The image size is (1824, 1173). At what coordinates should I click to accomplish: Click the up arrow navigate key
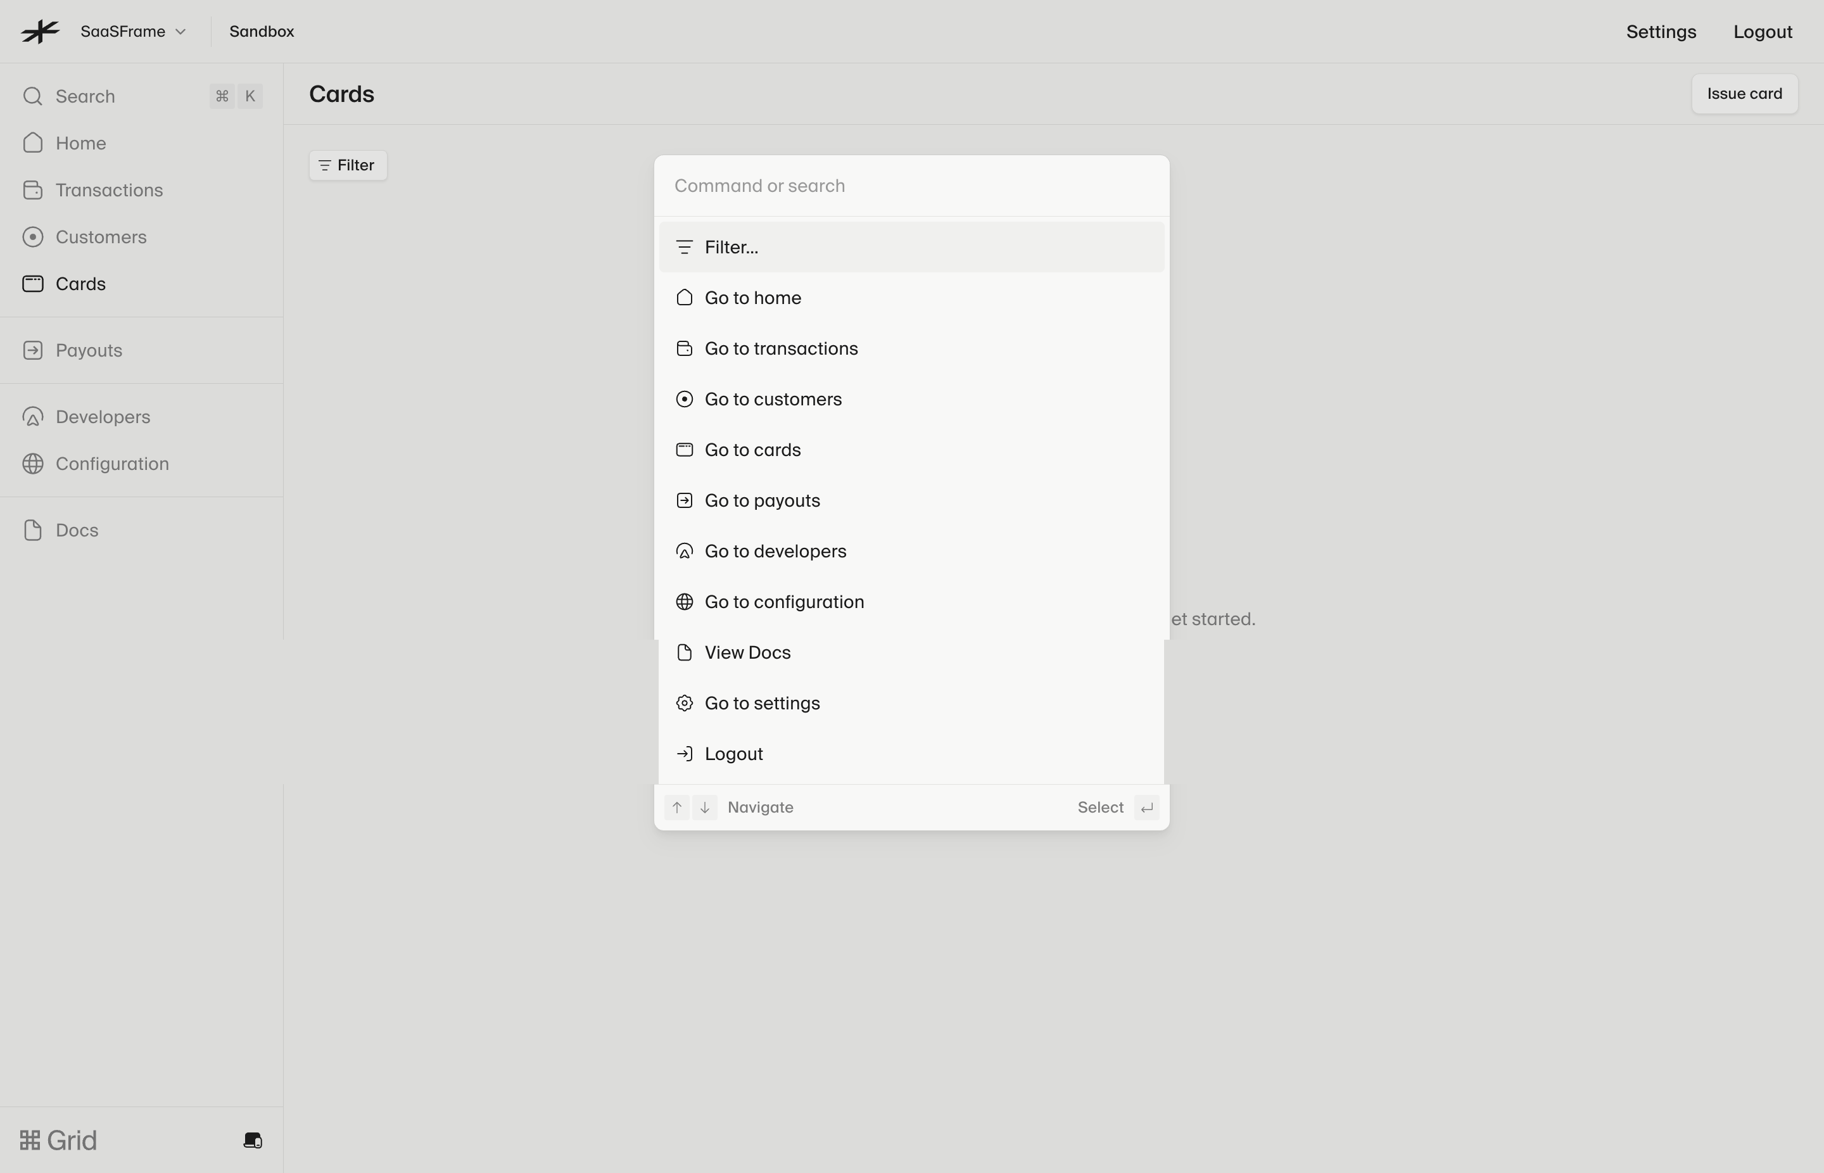[x=676, y=808]
